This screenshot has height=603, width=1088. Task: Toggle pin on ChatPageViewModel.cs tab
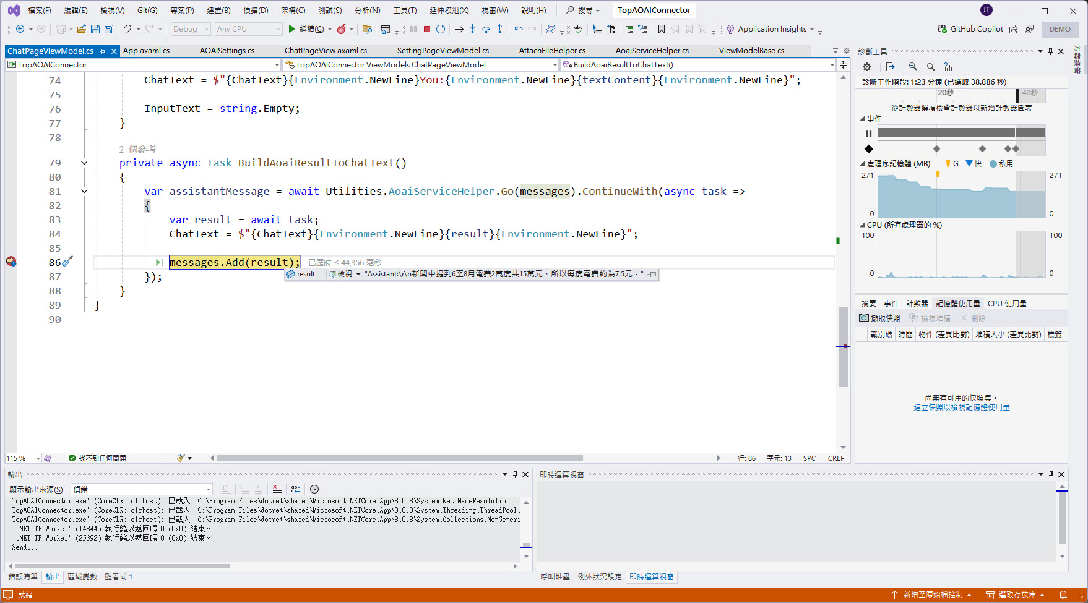[x=103, y=51]
